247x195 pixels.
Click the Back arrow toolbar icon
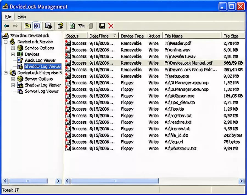point(7,26)
